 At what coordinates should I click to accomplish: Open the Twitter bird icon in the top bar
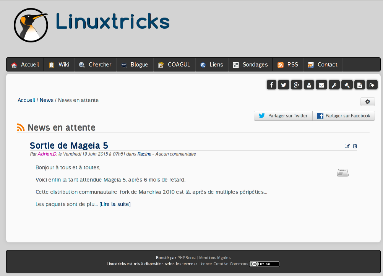point(283,85)
